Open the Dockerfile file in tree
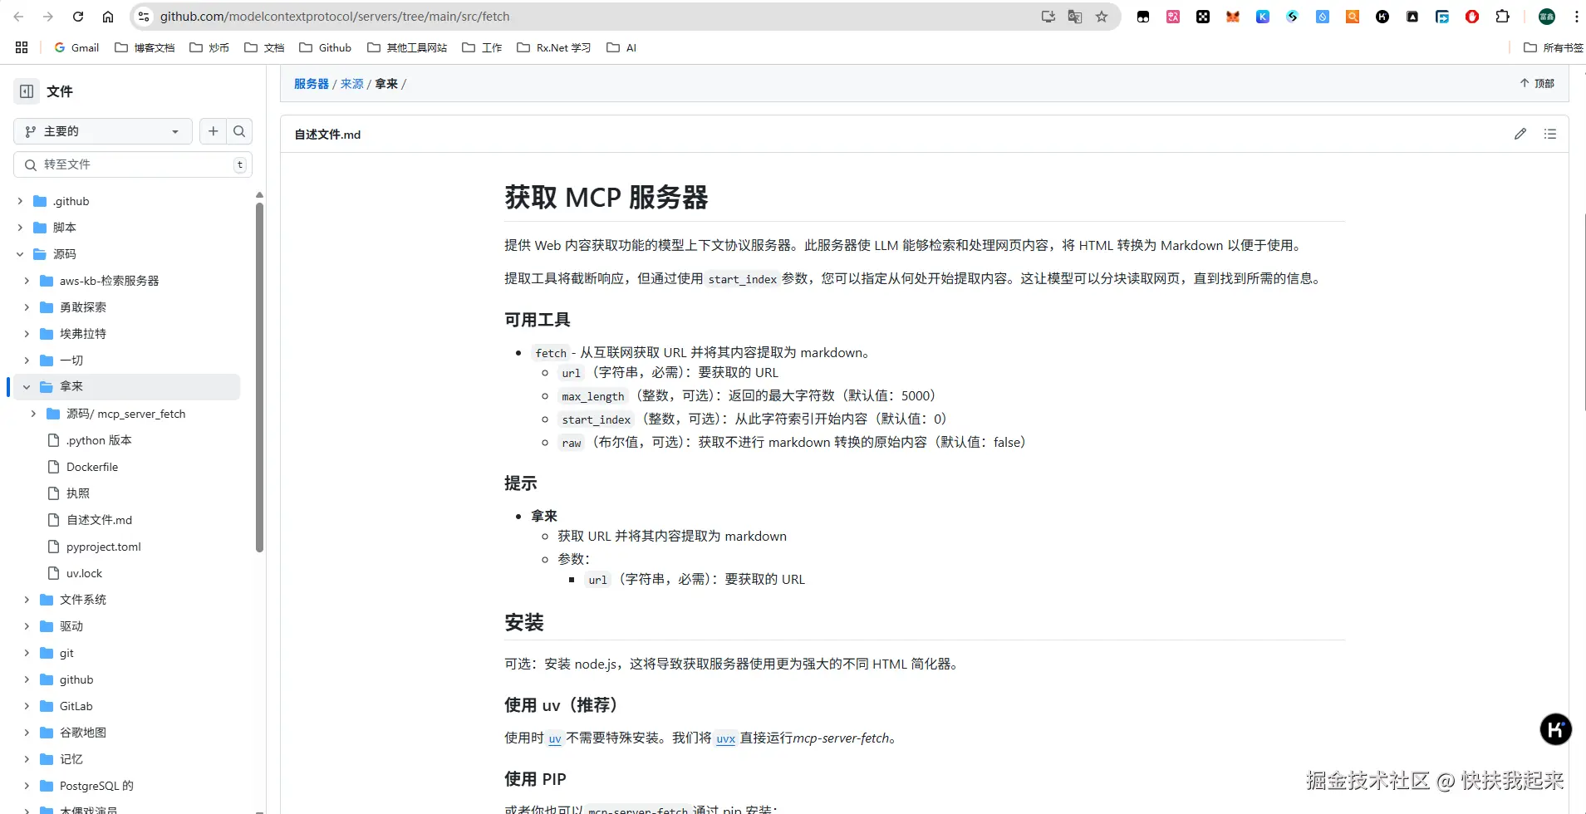The image size is (1586, 814). [92, 467]
